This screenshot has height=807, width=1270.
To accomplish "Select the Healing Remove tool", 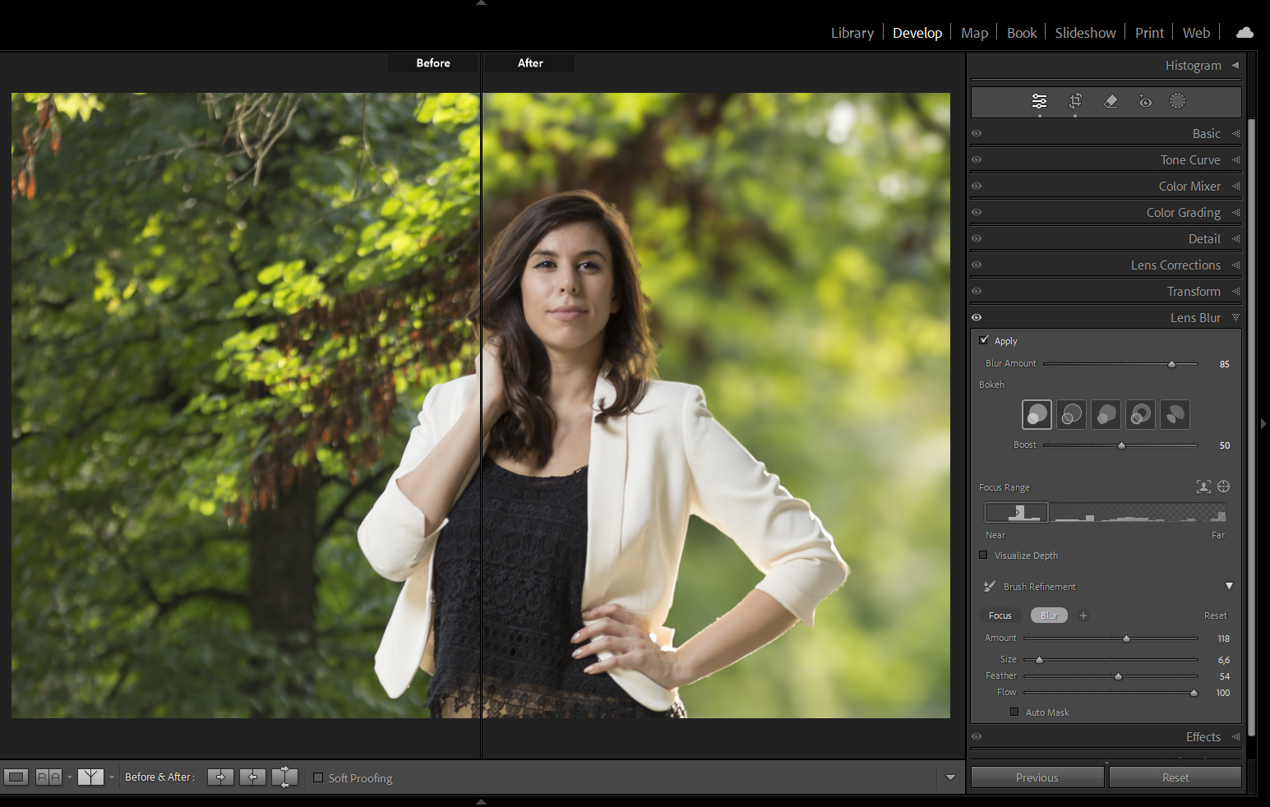I will tap(1111, 101).
